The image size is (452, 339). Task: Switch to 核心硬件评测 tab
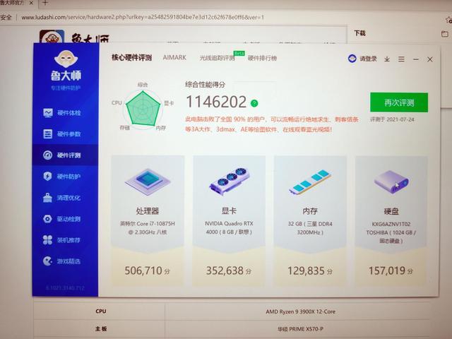click(132, 58)
